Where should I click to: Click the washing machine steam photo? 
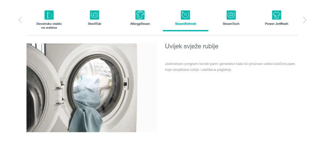click(x=92, y=88)
